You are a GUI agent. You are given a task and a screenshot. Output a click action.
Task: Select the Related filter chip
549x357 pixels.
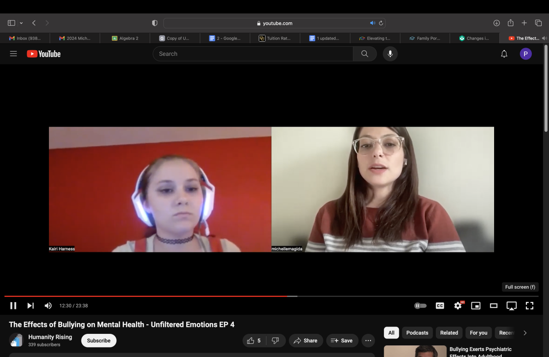coord(449,333)
